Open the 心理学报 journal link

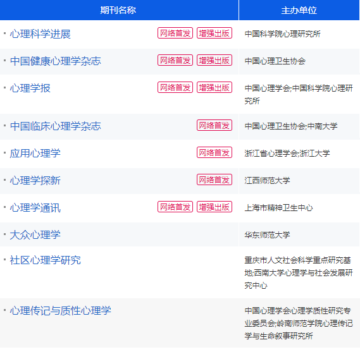click(30, 88)
